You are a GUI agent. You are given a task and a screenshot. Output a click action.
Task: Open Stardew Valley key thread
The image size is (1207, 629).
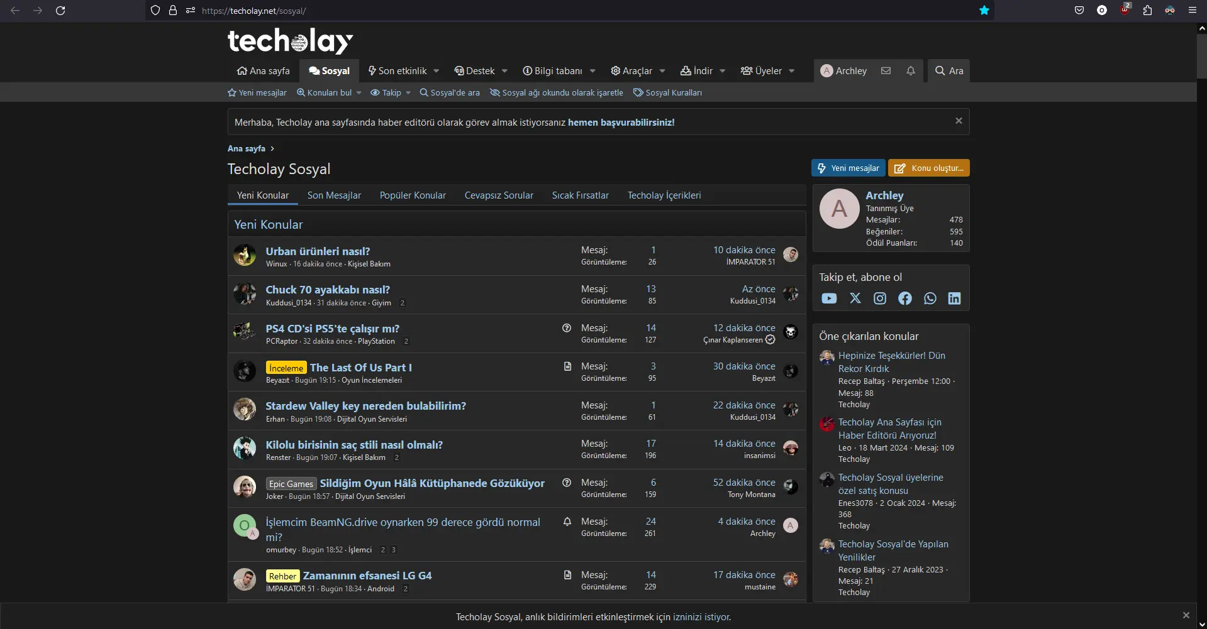(x=366, y=406)
